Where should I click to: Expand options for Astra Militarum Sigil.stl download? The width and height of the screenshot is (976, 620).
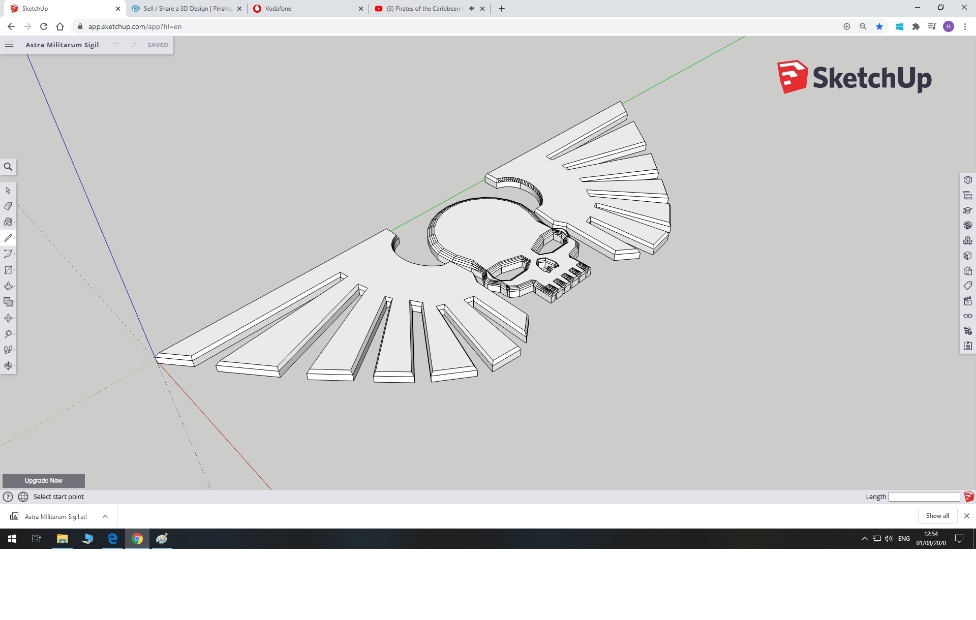[105, 516]
